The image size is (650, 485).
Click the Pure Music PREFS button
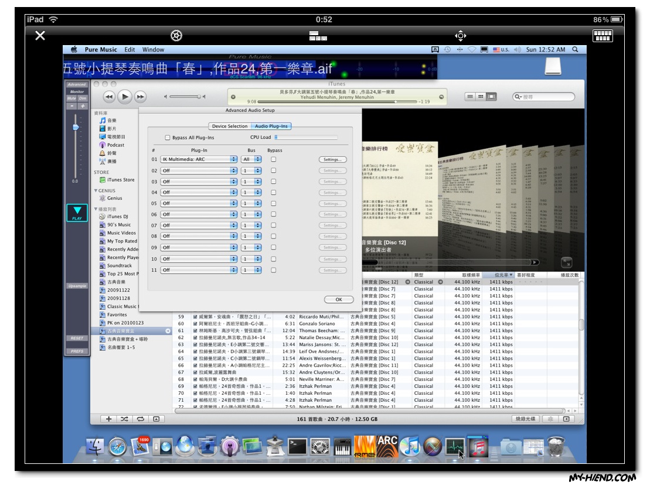tap(77, 351)
